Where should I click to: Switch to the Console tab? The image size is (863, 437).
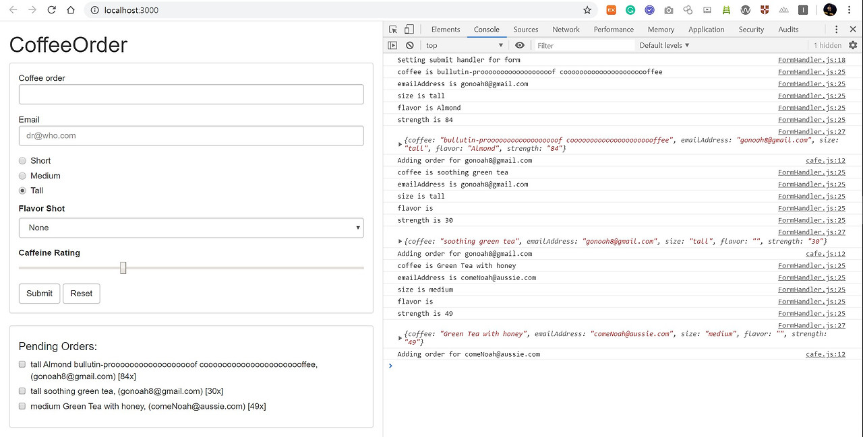(x=487, y=29)
